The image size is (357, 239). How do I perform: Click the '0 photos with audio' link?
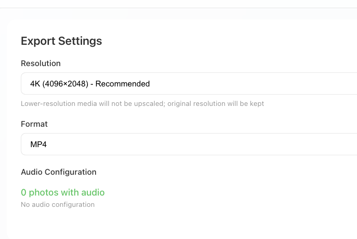pyautogui.click(x=63, y=192)
